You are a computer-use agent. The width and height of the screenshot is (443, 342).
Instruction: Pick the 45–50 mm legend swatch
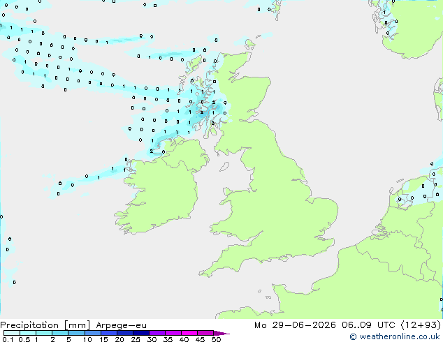tap(205, 333)
